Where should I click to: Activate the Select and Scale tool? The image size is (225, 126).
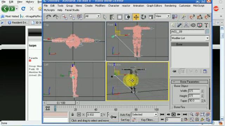point(151,17)
